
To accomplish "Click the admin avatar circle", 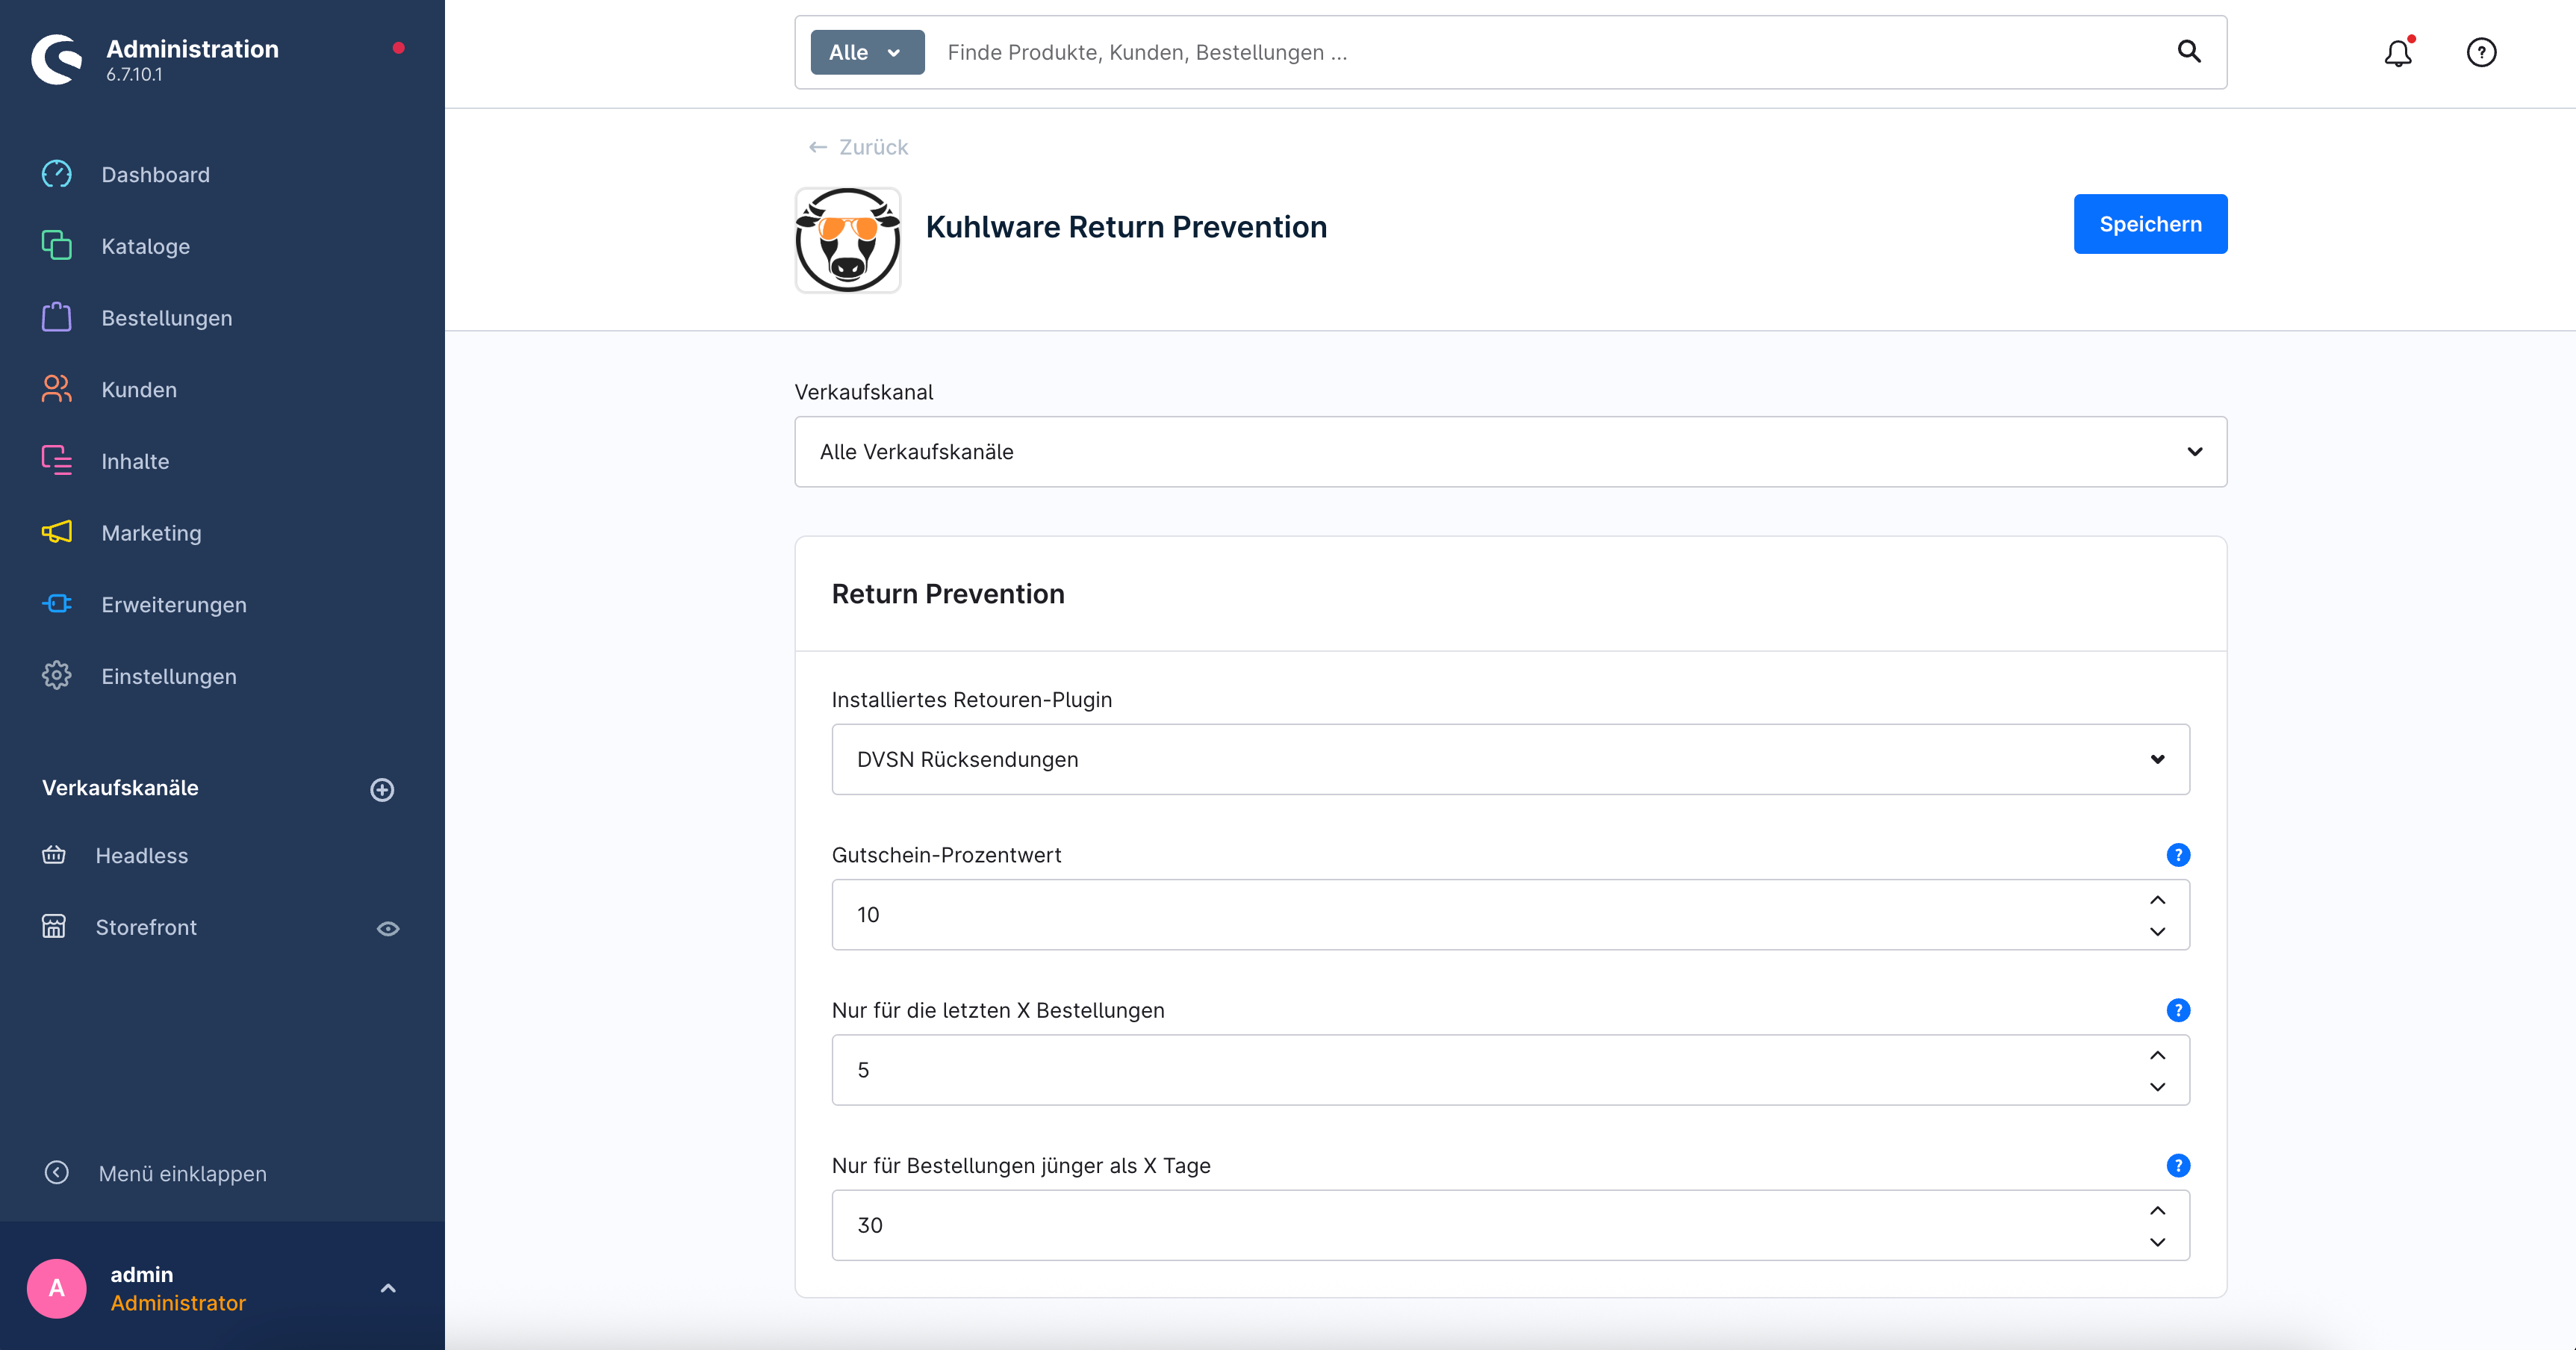I will point(57,1288).
